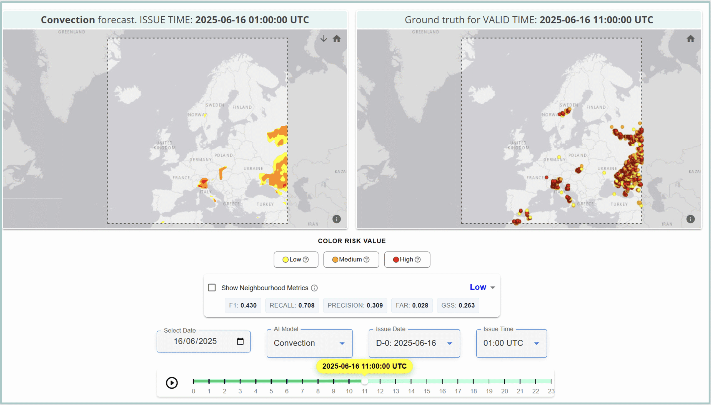711x405 pixels.
Task: Jump timeline to hour 3
Action: coord(240,381)
